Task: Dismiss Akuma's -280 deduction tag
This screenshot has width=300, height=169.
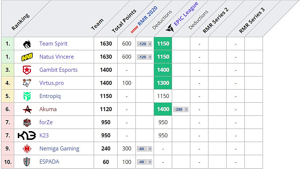Action: click(x=186, y=110)
